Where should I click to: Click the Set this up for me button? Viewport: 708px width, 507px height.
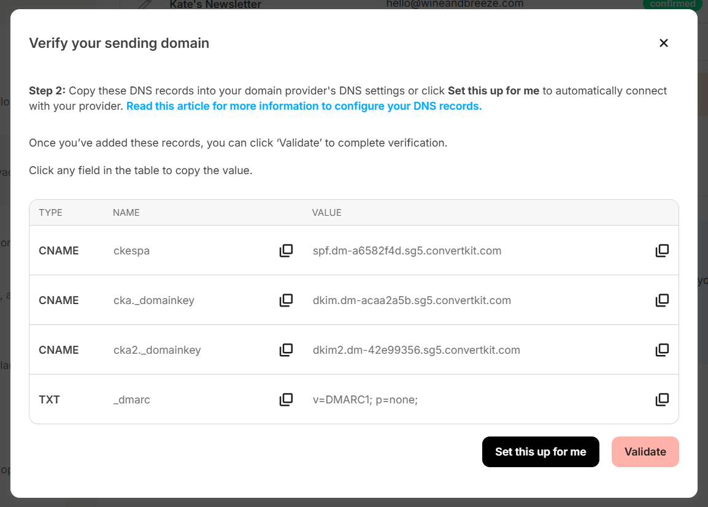click(541, 452)
